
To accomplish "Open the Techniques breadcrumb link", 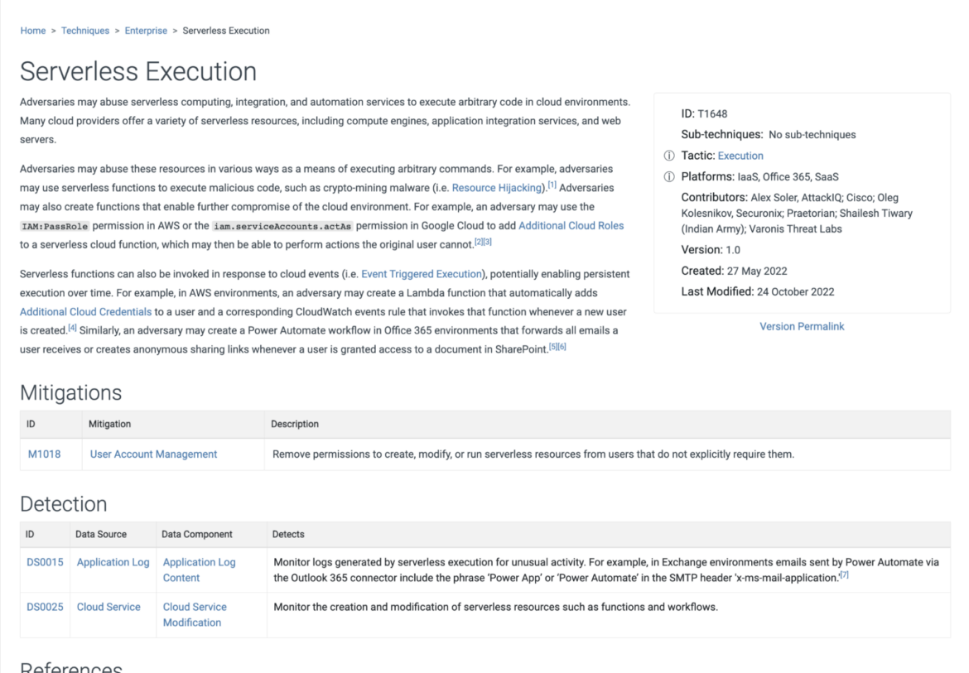I will pos(85,31).
